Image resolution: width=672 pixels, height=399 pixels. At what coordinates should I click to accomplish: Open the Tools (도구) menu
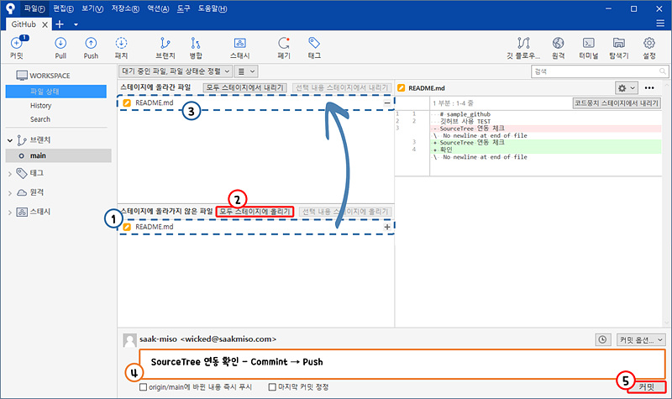pyautogui.click(x=183, y=8)
